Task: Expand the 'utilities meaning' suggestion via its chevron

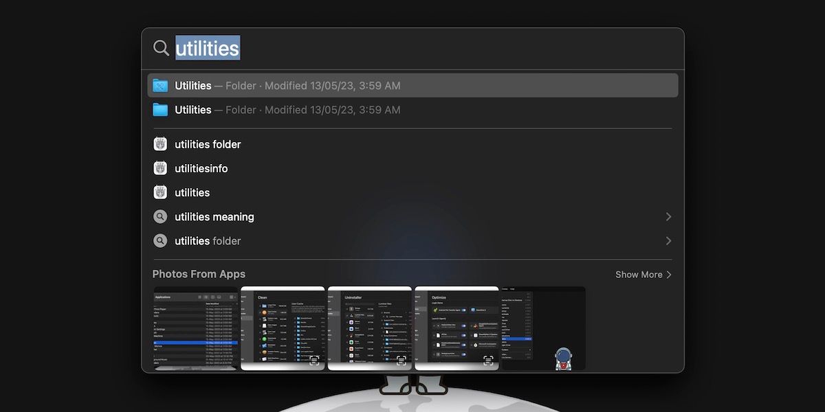Action: tap(668, 216)
